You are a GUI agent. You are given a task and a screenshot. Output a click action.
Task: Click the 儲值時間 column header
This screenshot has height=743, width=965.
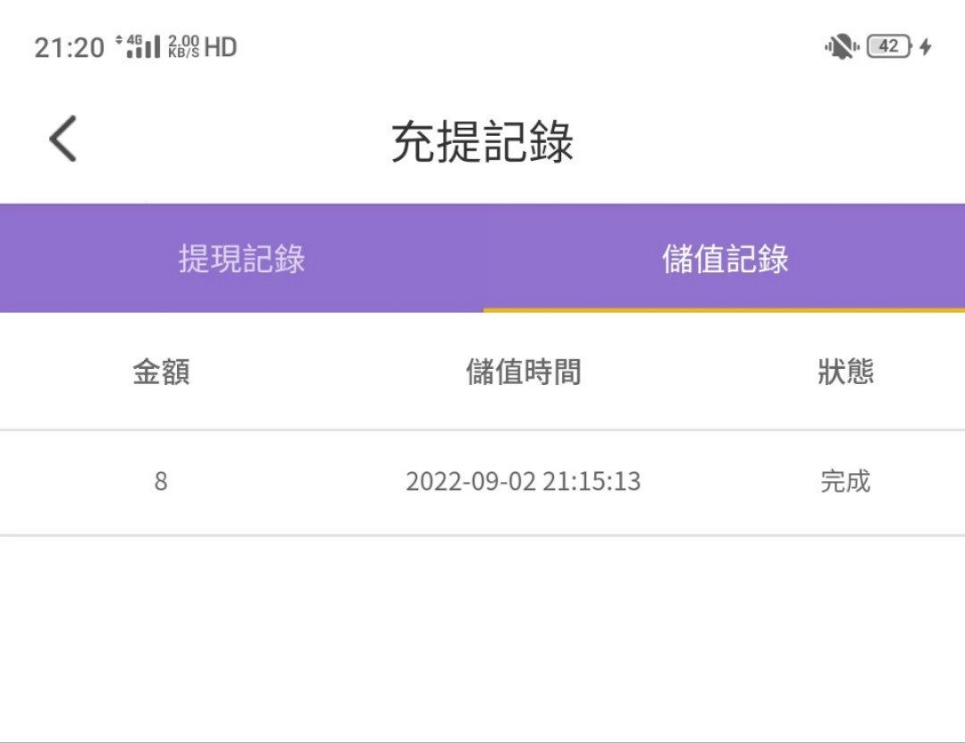[523, 371]
